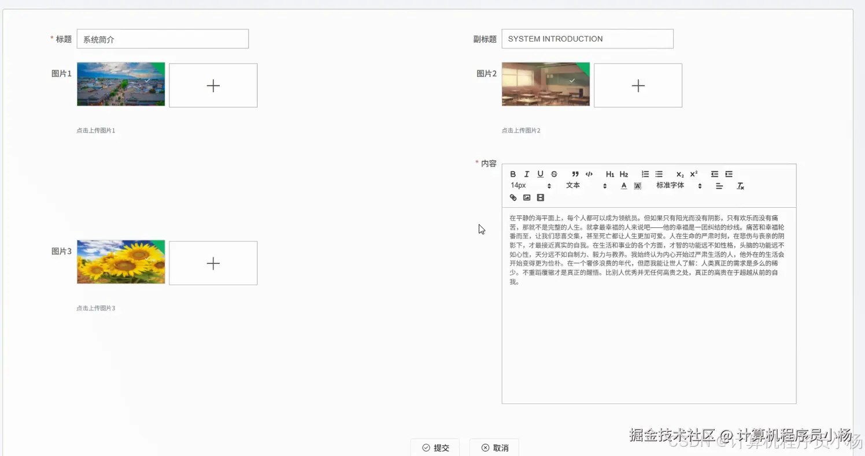Click the 点击上传图片1 hint text
Screen dimensions: 865x456
pos(96,130)
